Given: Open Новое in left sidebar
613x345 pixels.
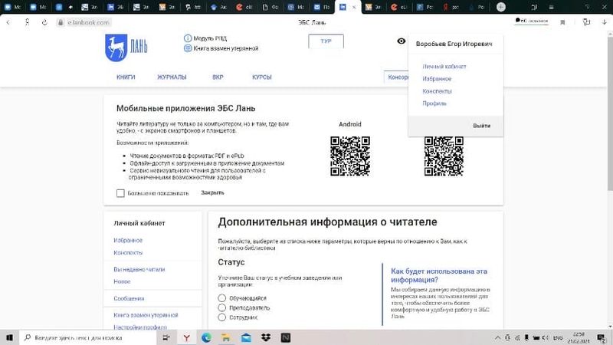Looking at the screenshot, I should 122,281.
